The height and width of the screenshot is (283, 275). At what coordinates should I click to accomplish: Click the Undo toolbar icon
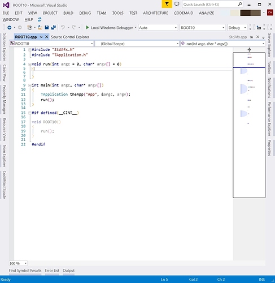point(63,28)
